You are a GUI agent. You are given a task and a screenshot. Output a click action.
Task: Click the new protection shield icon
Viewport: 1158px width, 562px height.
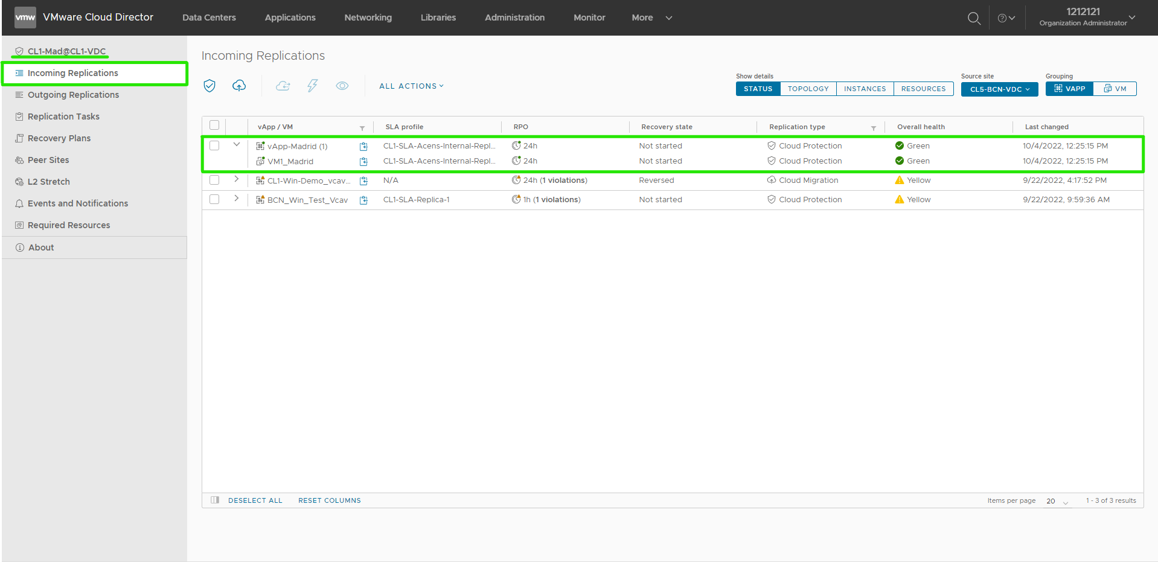click(210, 86)
